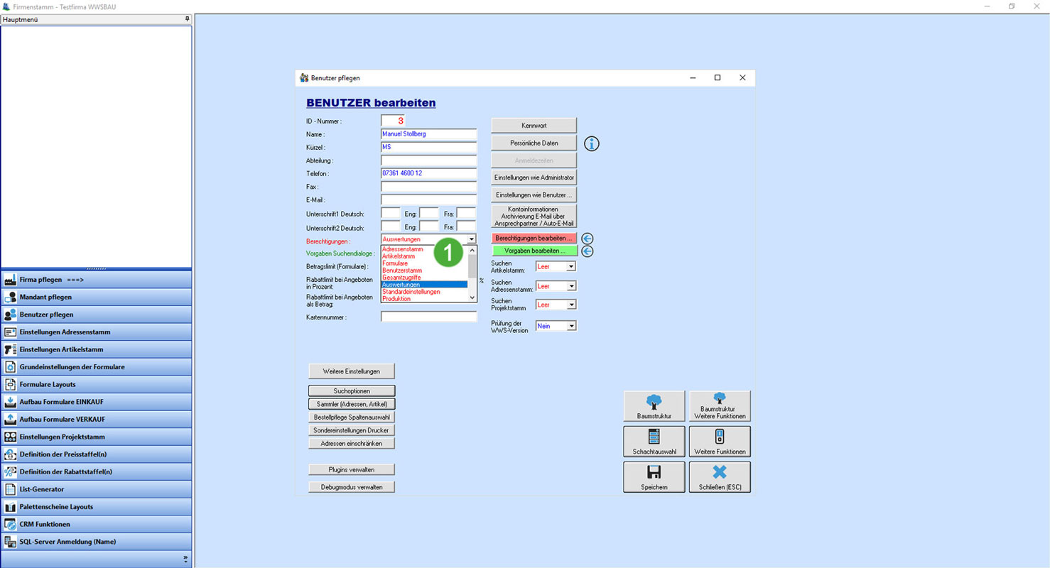Click into the Telefon field
The height and width of the screenshot is (568, 1050).
[x=429, y=173]
